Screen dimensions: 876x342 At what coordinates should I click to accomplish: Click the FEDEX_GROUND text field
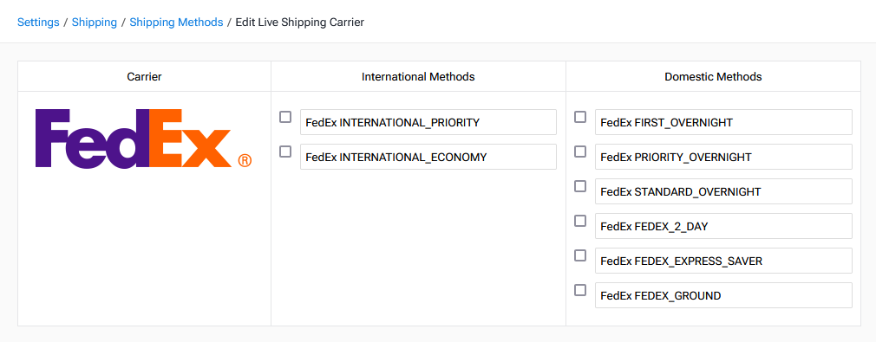(723, 295)
